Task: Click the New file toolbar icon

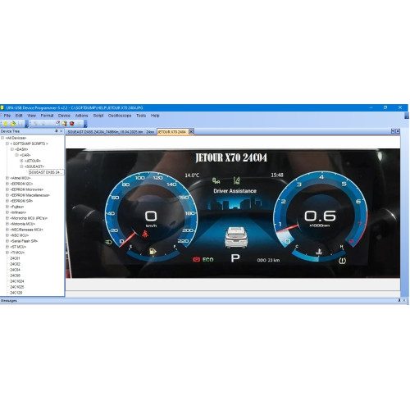Action: [x=6, y=124]
